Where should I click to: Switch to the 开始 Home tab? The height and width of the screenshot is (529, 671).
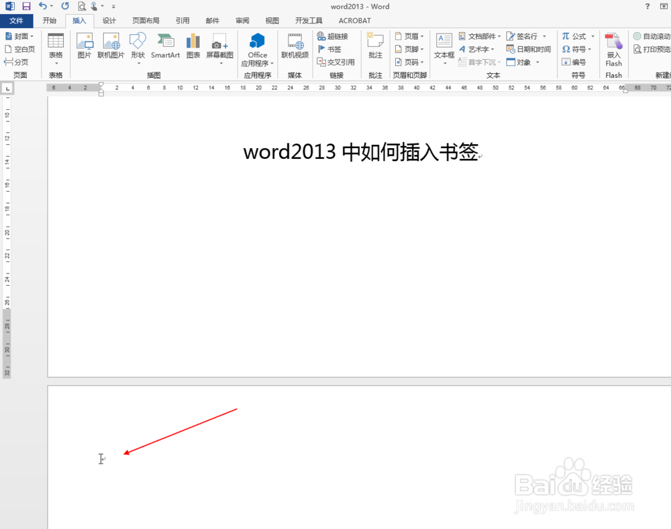50,21
